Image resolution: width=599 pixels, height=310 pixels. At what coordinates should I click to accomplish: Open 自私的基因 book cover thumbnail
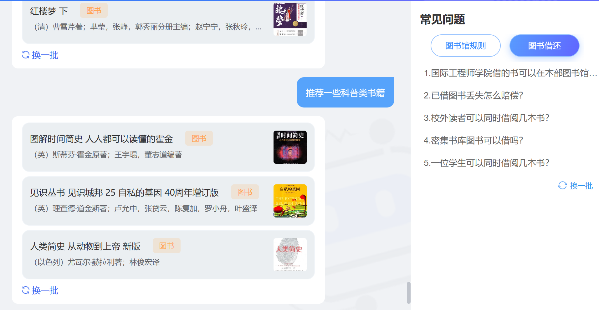[x=290, y=201]
